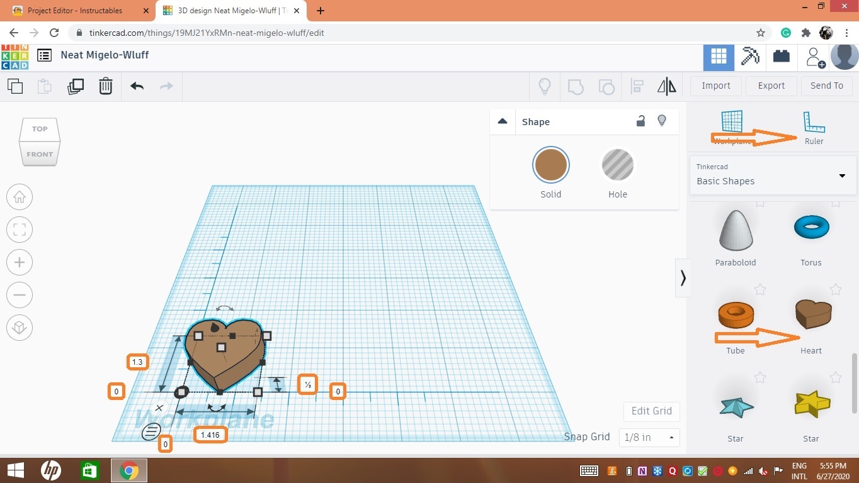This screenshot has height=483, width=859.
Task: Select the Tube shape
Action: tap(735, 314)
